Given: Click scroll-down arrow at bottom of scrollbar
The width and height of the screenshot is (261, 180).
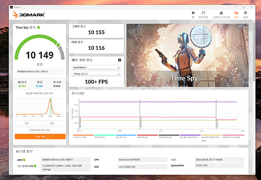Looking at the screenshot, I should (x=254, y=173).
